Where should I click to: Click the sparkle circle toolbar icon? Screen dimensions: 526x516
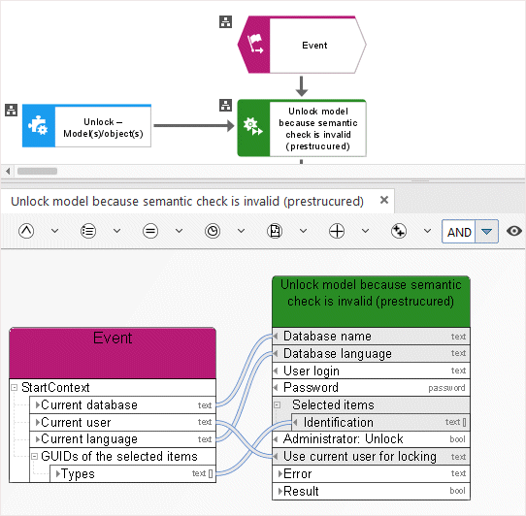(x=399, y=231)
